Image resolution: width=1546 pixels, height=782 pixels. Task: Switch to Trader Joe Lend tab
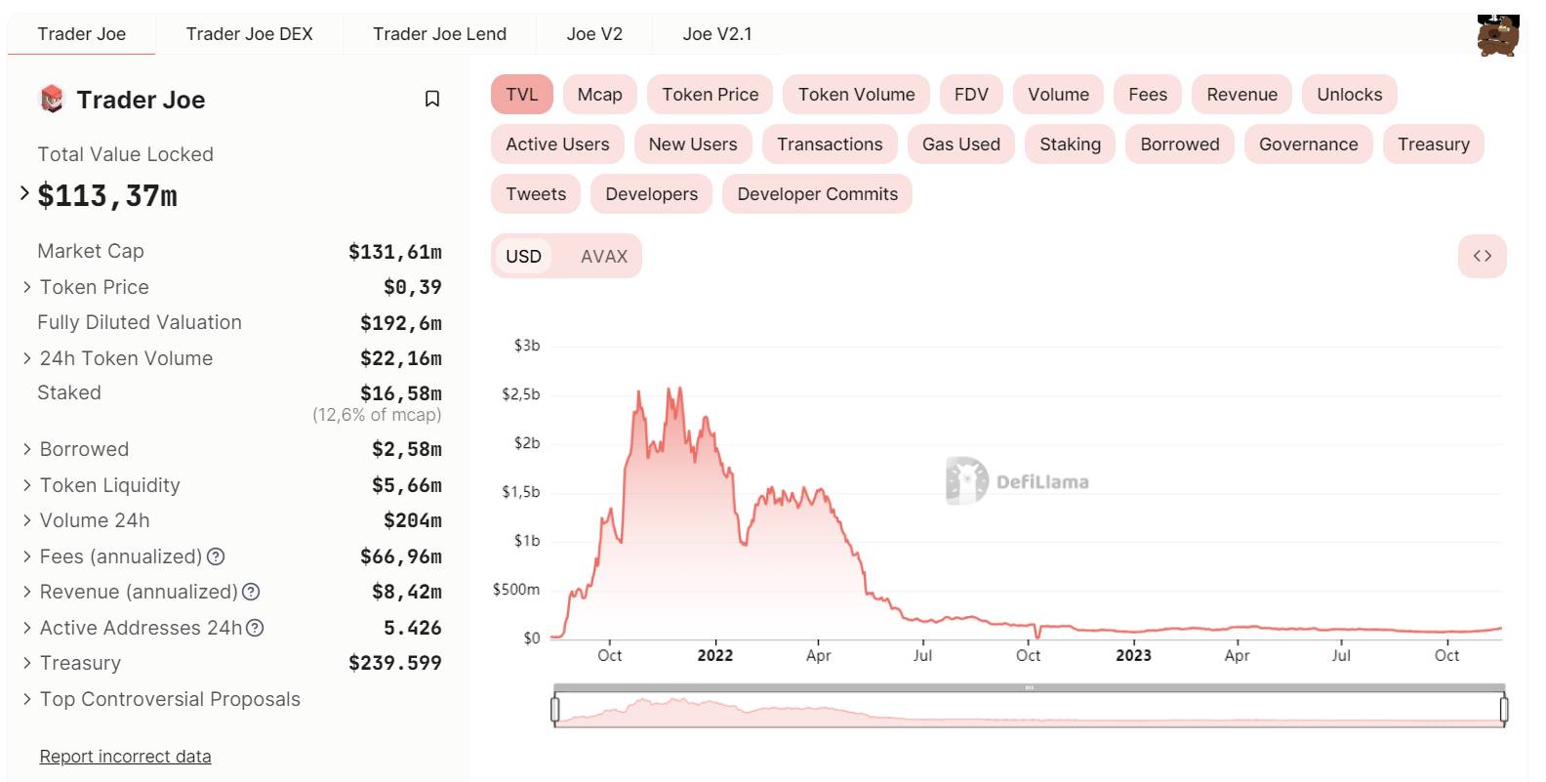point(439,34)
